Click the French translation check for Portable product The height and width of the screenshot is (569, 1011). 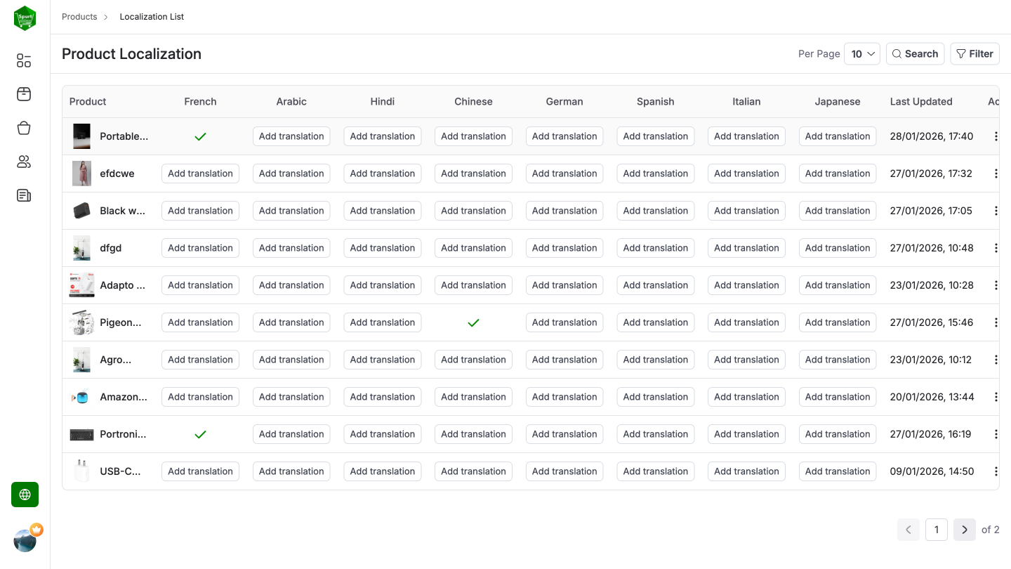[x=200, y=136]
